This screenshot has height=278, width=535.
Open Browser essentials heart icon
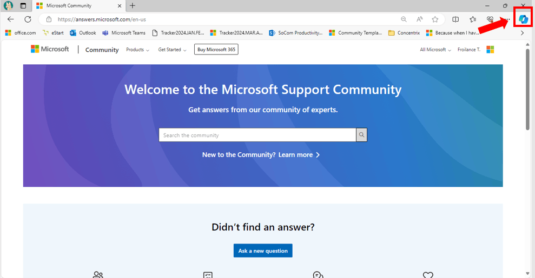tap(490, 19)
